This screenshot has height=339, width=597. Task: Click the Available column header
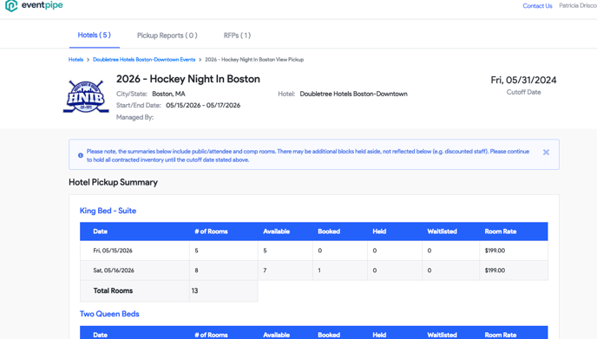click(x=277, y=231)
